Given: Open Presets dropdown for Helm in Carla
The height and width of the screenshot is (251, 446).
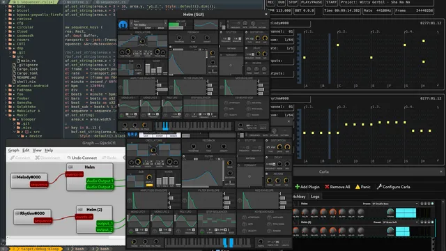Looking at the screenshot, I should [x=395, y=204].
